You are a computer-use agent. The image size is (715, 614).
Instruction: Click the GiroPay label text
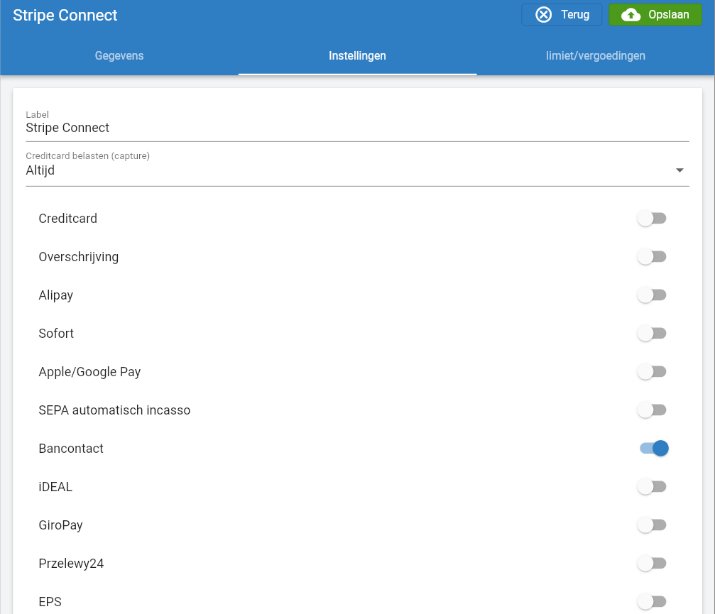pos(60,525)
